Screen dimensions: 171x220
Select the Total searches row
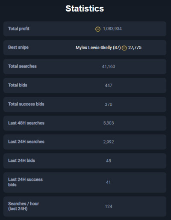click(x=85, y=66)
